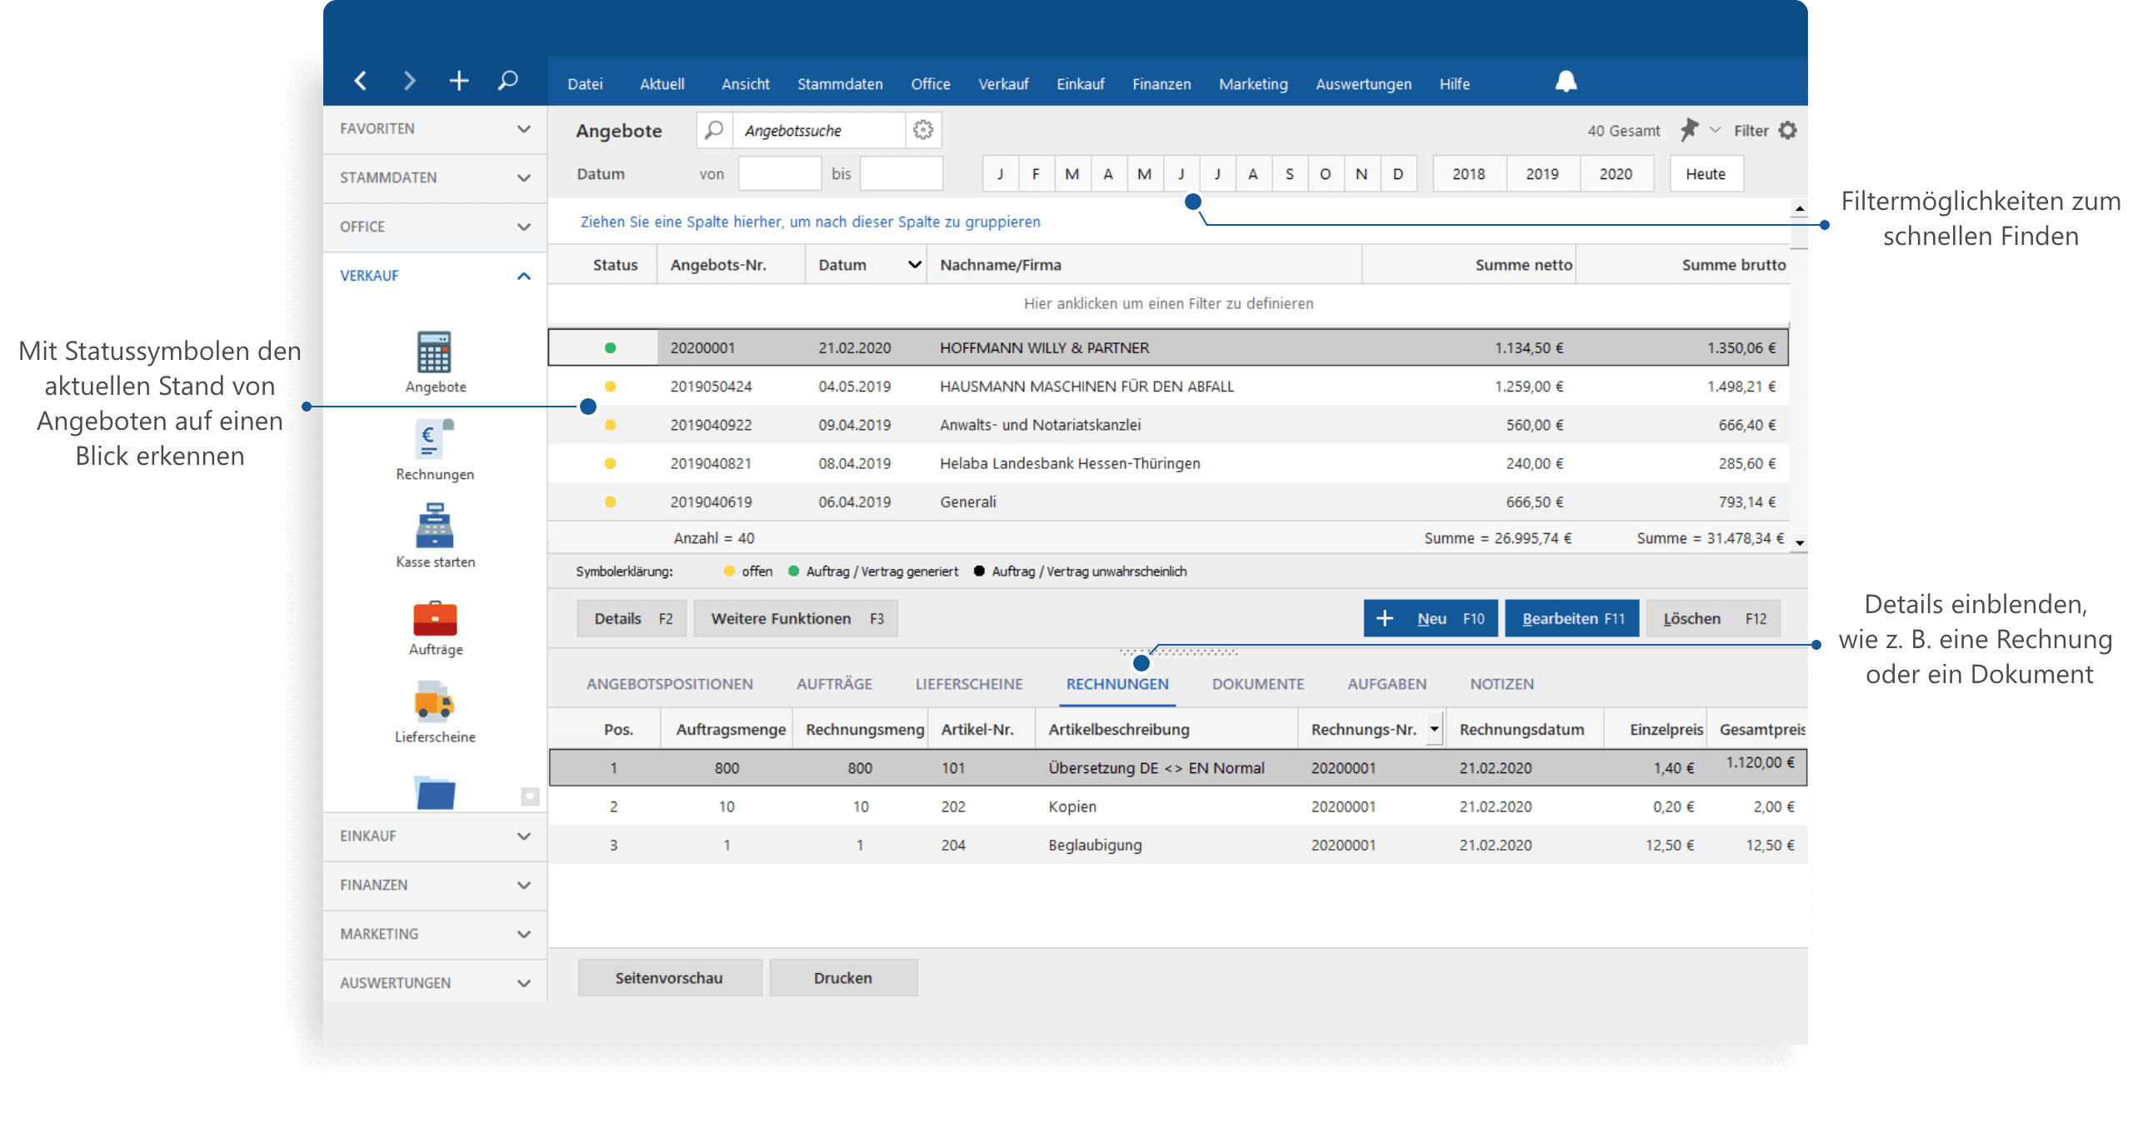Click the Angebotssuche search field

click(818, 130)
